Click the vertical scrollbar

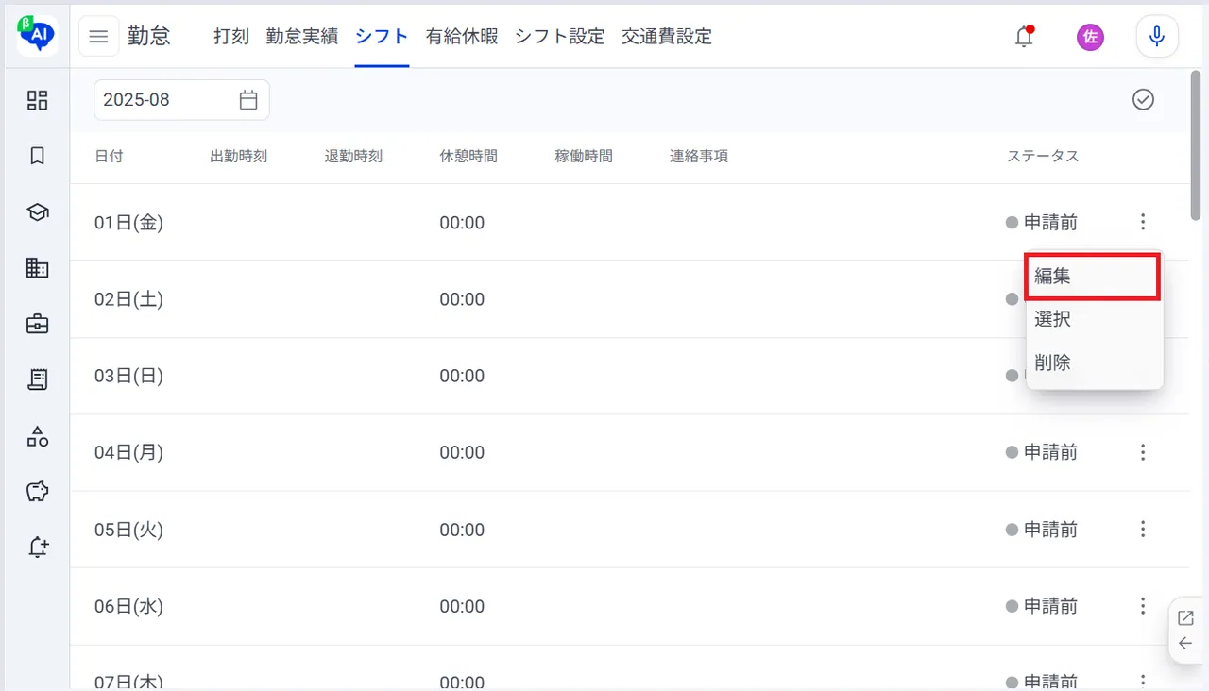1197,146
